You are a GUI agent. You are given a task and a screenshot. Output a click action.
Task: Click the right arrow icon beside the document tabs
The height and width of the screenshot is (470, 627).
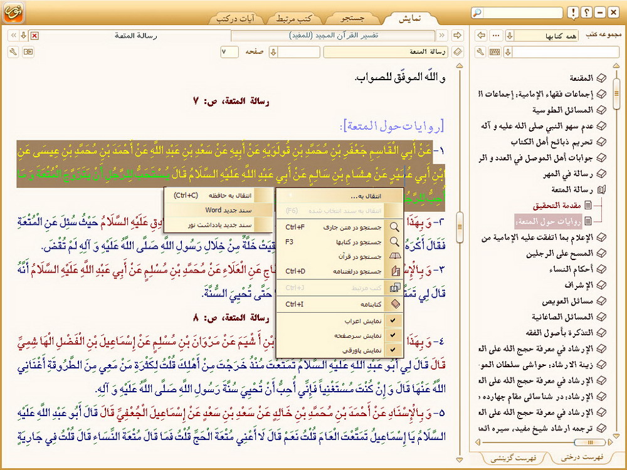(457, 36)
